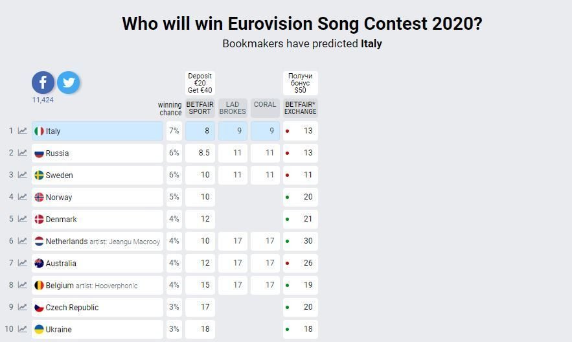Select the Betfair Exchange column header
Image resolution: width=572 pixels, height=342 pixels.
[x=300, y=108]
